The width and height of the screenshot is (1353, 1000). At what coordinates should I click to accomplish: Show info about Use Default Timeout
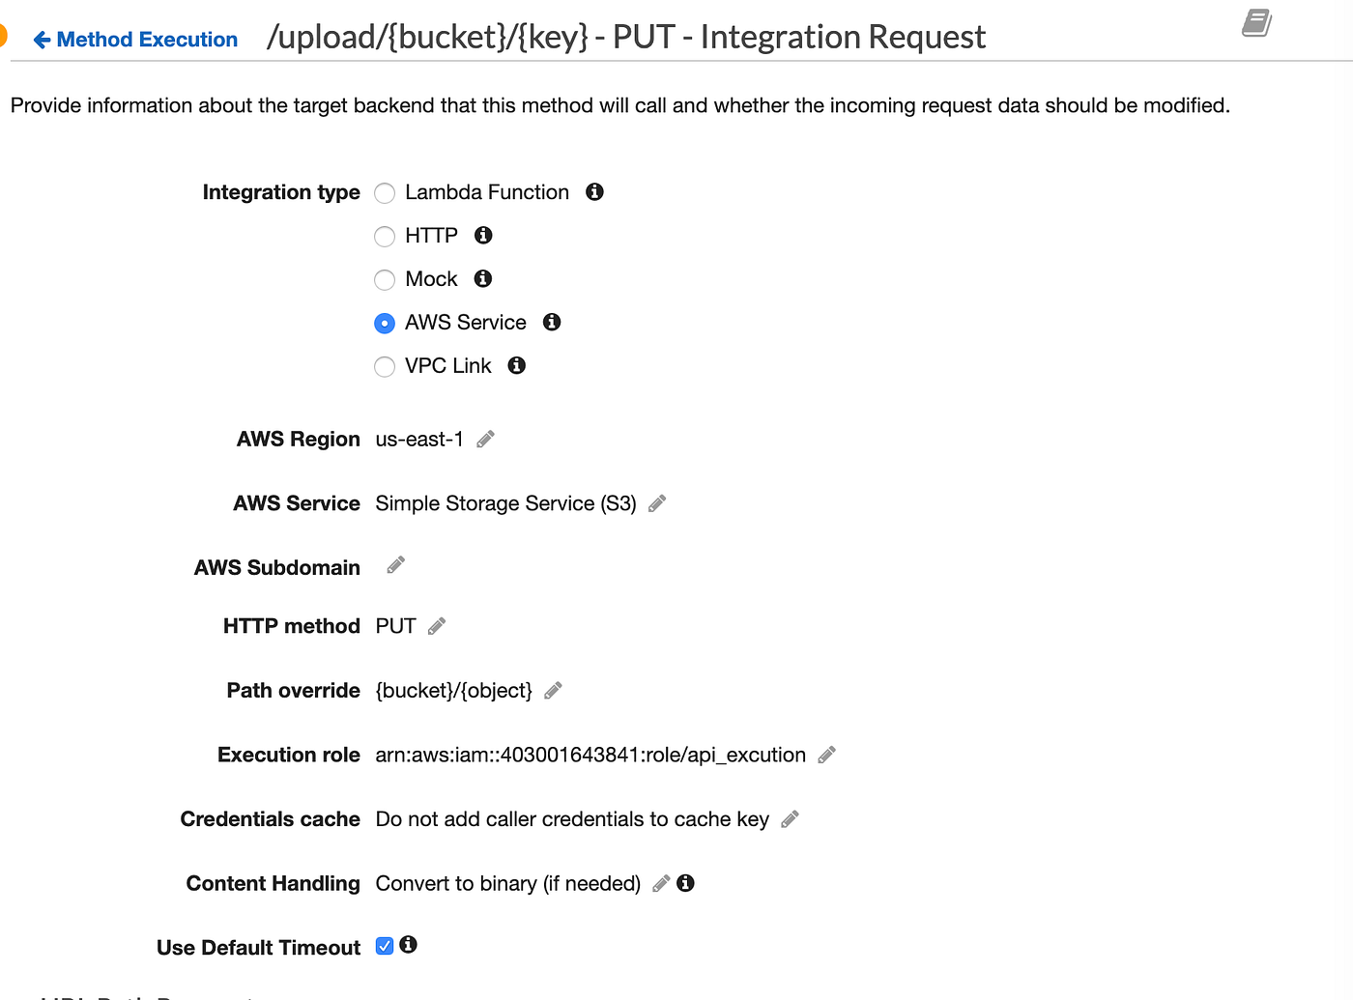click(408, 945)
